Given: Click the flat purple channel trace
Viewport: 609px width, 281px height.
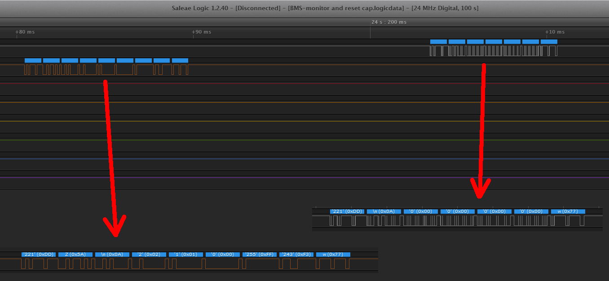Looking at the screenshot, I should point(269,177).
